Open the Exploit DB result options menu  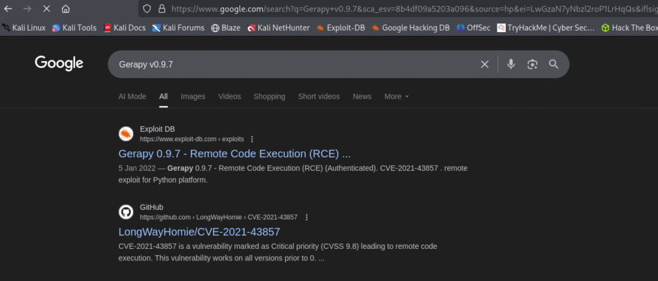tap(252, 139)
